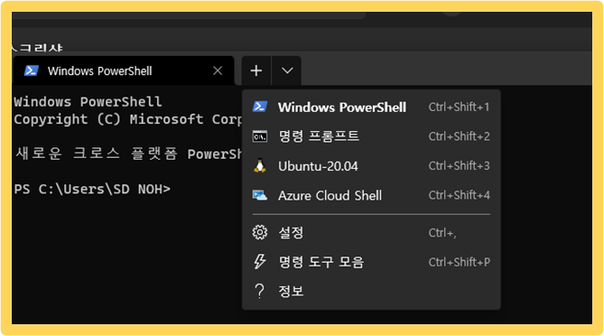Click the Ctrl+Shift+4 shortcut text

click(460, 195)
